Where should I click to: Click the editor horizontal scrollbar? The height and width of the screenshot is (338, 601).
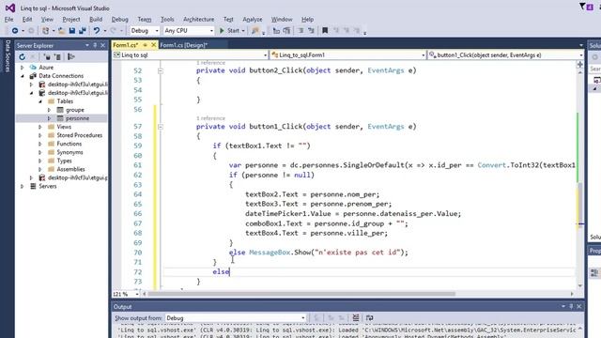pos(301,294)
